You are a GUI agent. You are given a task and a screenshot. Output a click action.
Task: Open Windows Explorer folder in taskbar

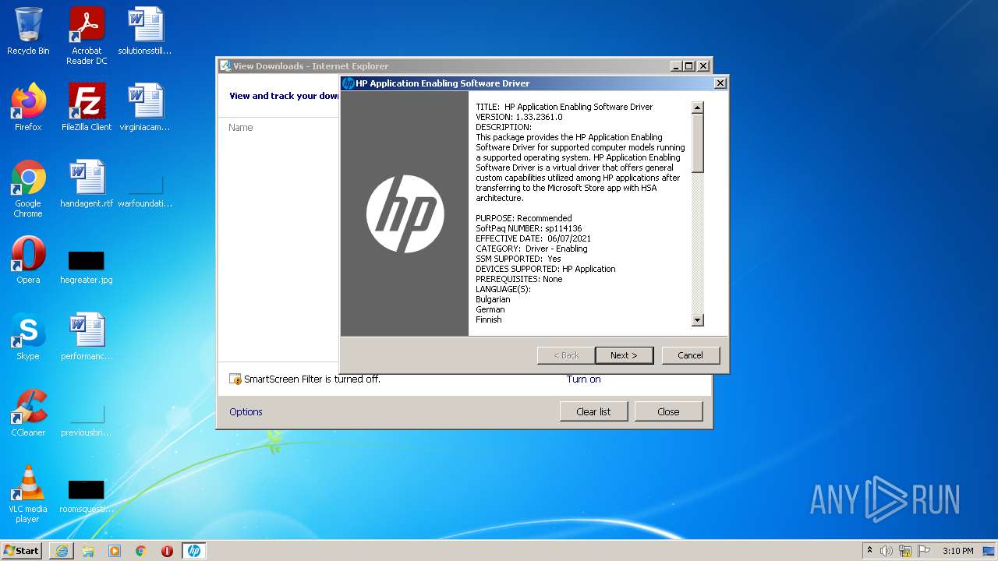(x=88, y=551)
